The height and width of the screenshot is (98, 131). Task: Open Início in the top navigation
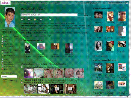[14, 3]
